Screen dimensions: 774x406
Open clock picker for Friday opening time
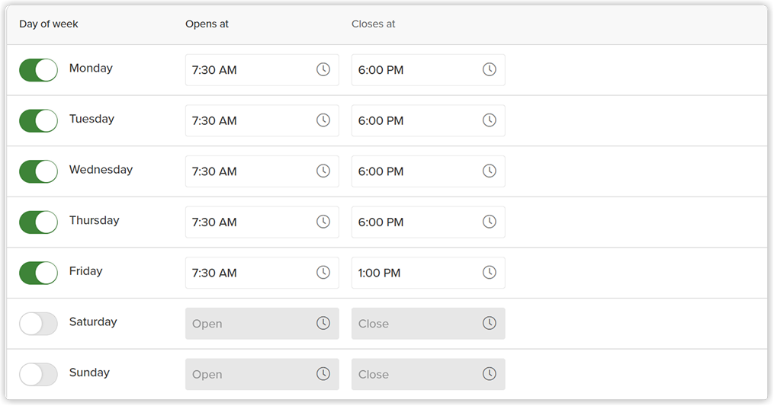323,272
